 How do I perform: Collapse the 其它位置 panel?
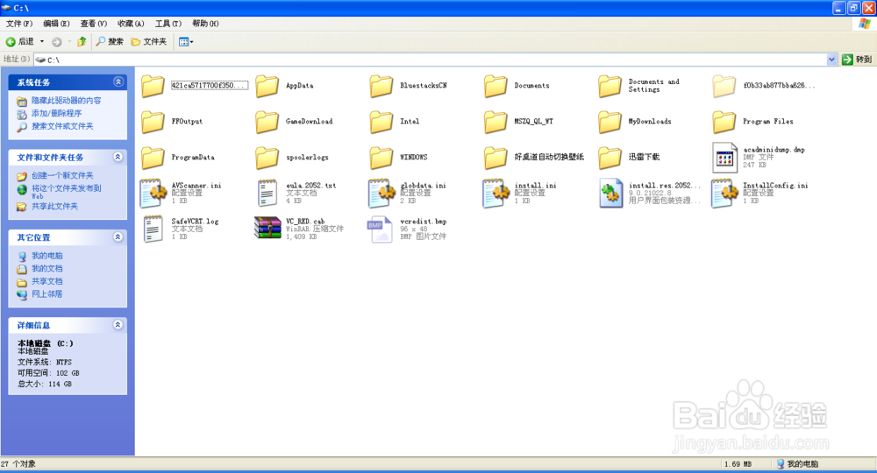click(118, 236)
